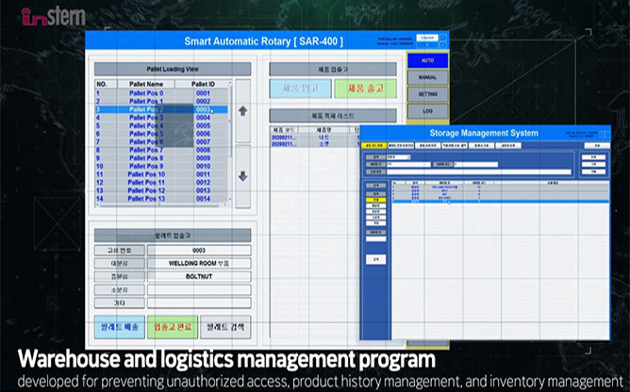Click the light-blue 파레트 배출 button
The height and width of the screenshot is (392, 630).
120,327
